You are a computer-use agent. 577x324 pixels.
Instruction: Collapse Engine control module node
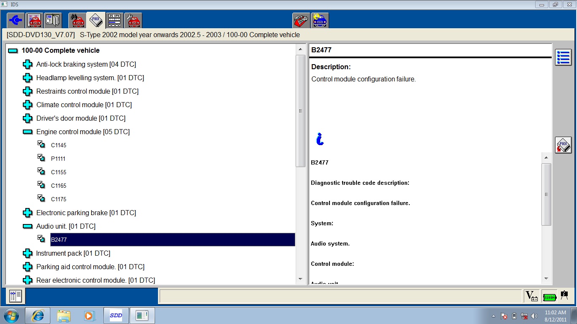point(27,132)
